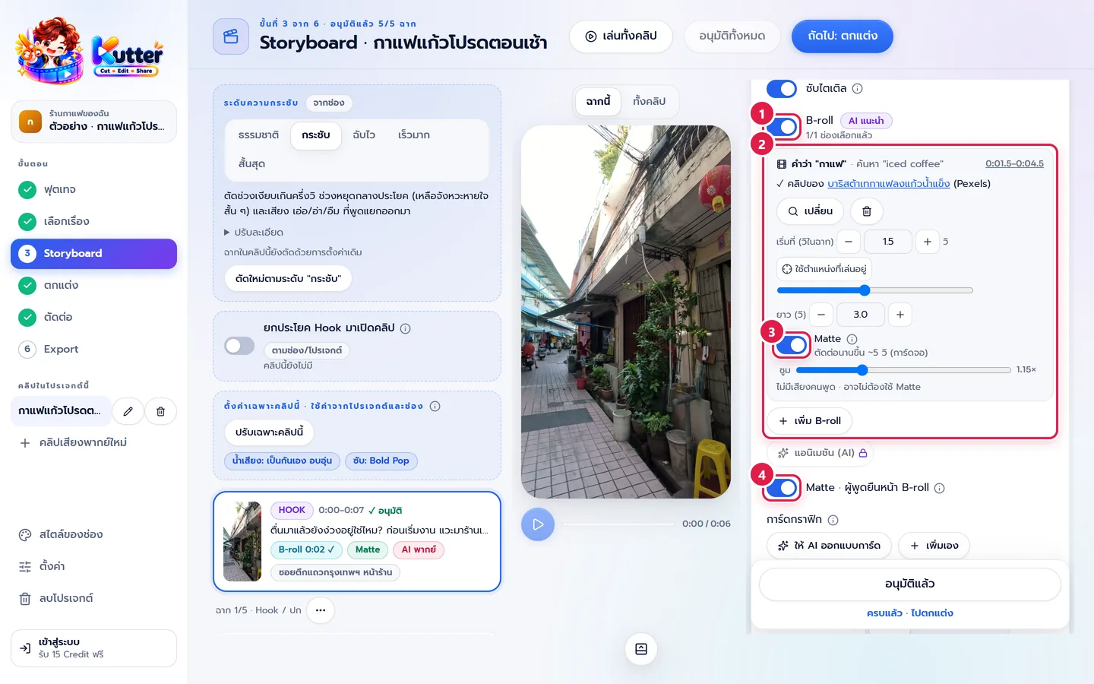Click ลบโปรเจกต์ in sidebar
Image resolution: width=1094 pixels, height=684 pixels.
click(93, 598)
